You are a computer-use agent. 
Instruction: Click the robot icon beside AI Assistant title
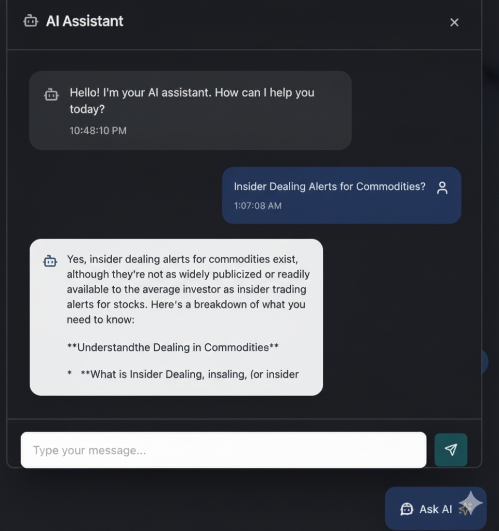coord(31,21)
